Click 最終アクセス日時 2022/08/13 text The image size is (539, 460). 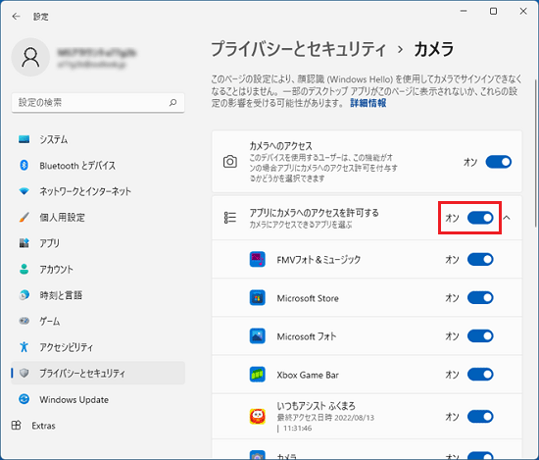point(325,418)
